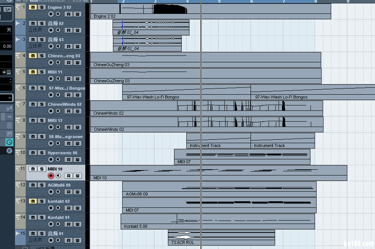Unmute the Engine 2 02 track
Viewport: 375px width, 249px height.
[x=33, y=7]
